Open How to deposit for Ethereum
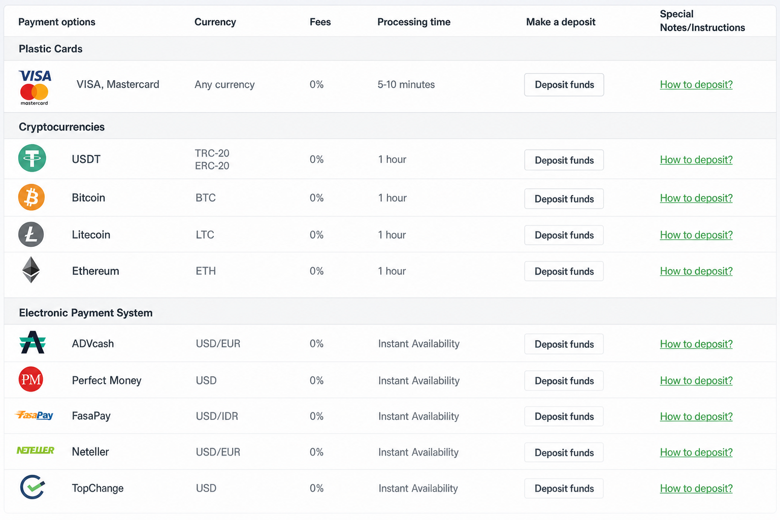Viewport: 780px width, 520px height. pyautogui.click(x=696, y=271)
